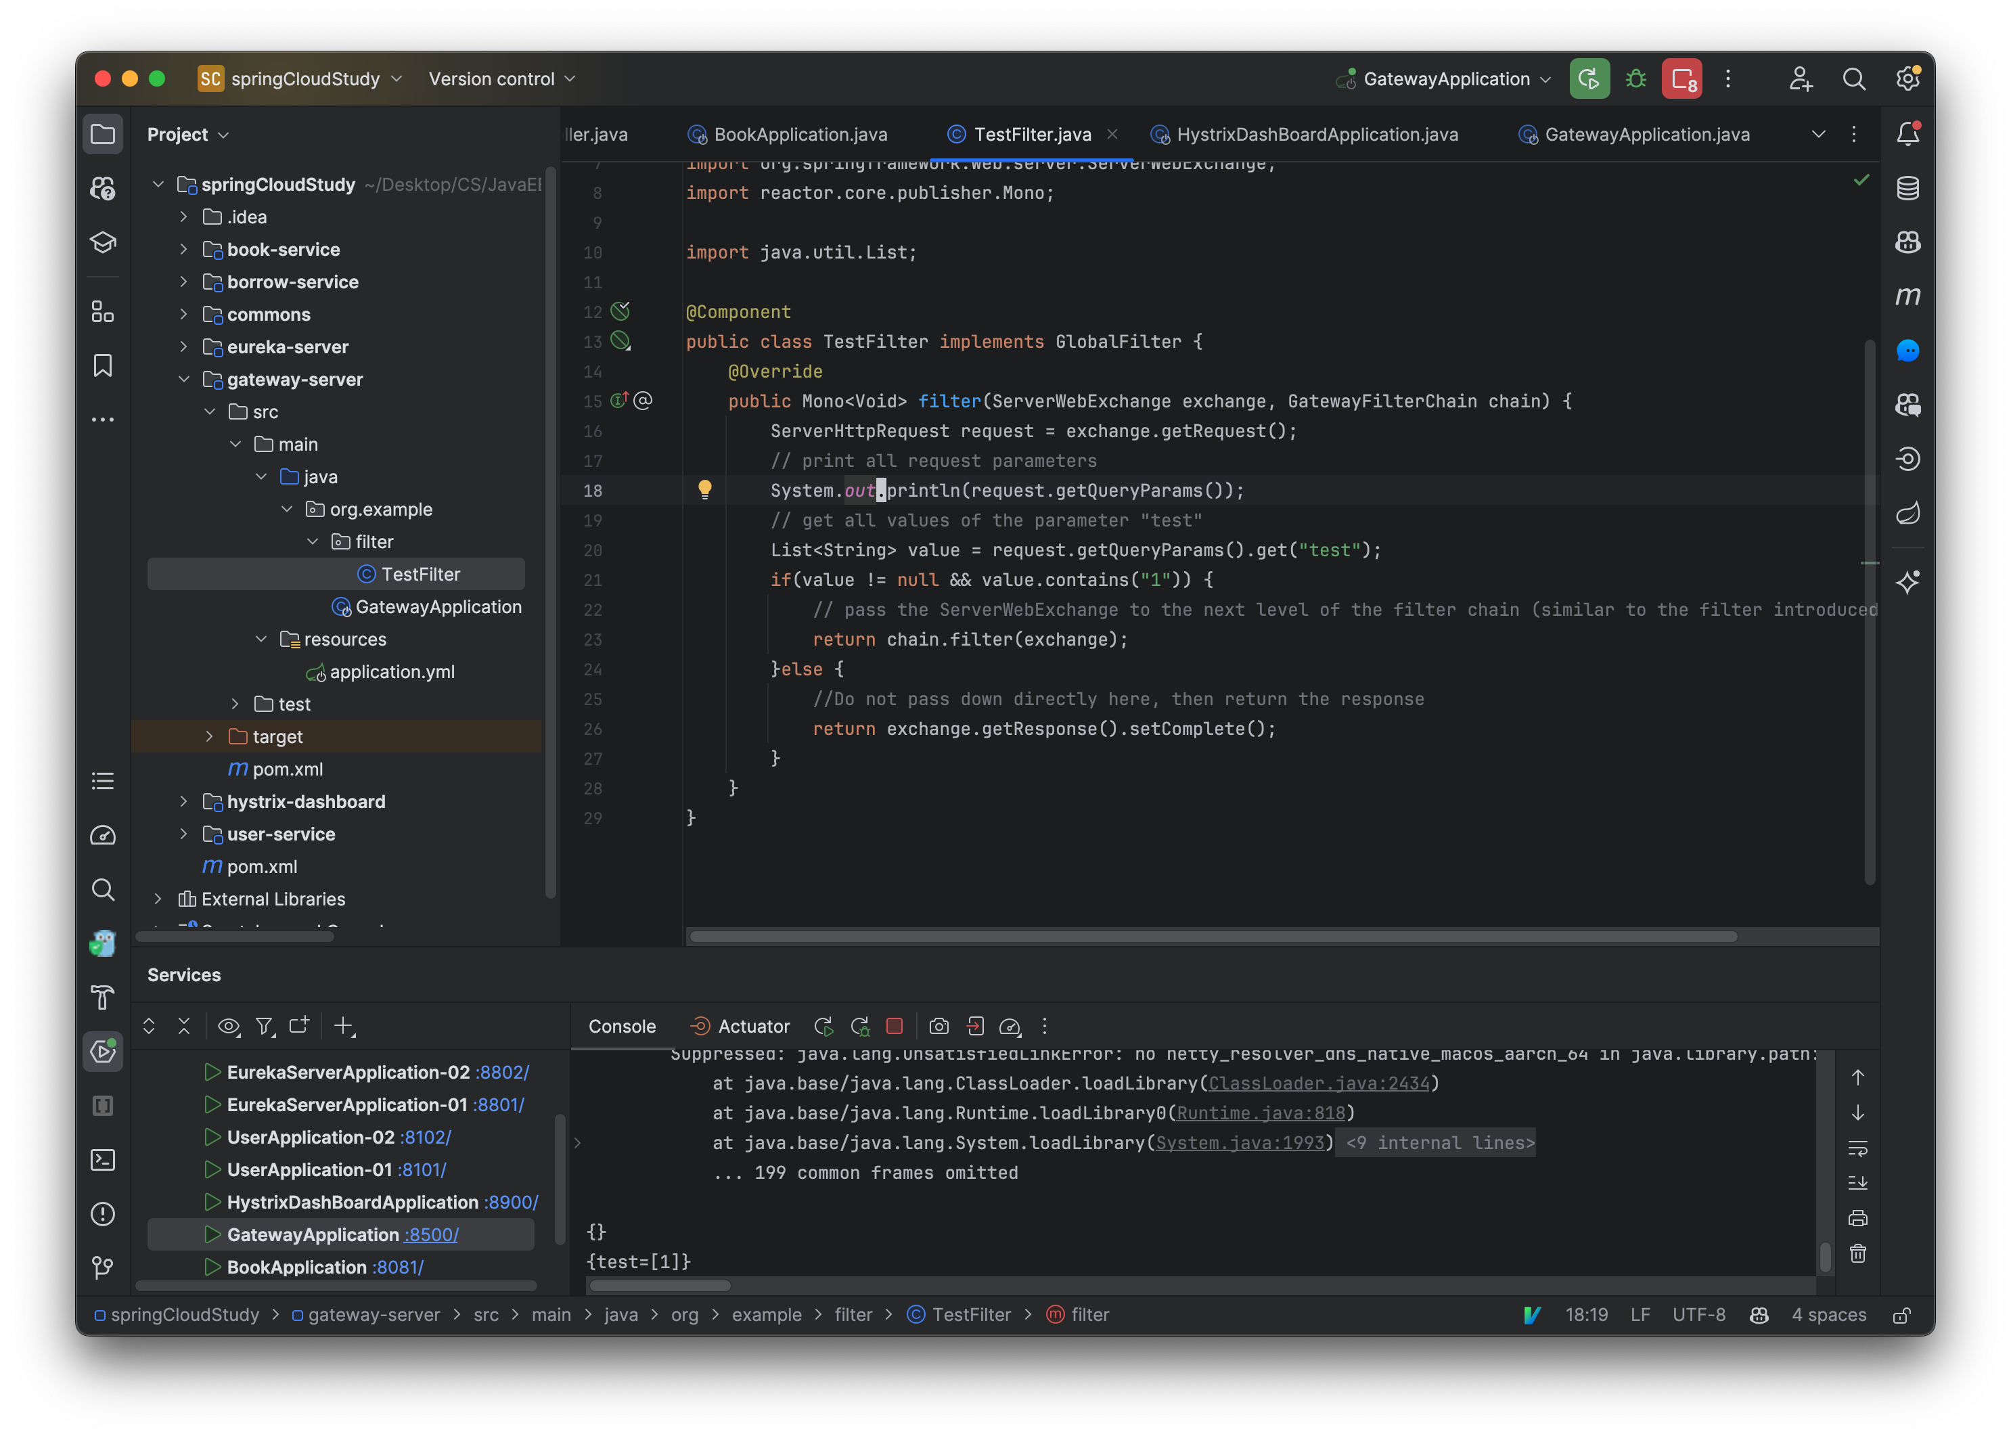Stop the running application with the red square
2011x1436 pixels.
coord(895,1026)
